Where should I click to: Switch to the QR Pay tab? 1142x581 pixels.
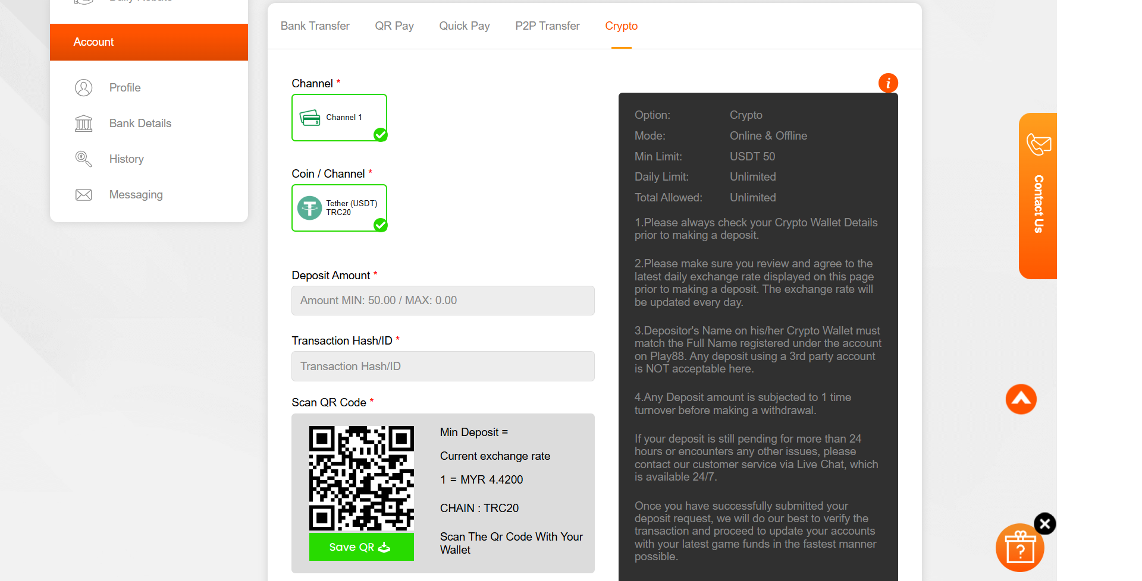tap(394, 26)
